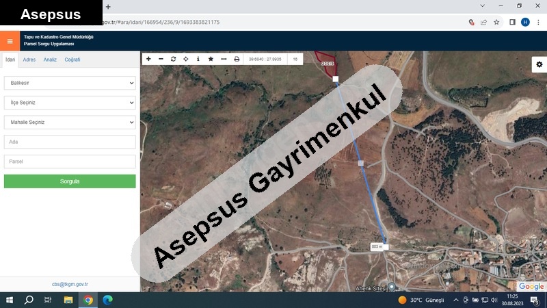Click the refresh map icon
547x308 pixels.
[x=173, y=60]
